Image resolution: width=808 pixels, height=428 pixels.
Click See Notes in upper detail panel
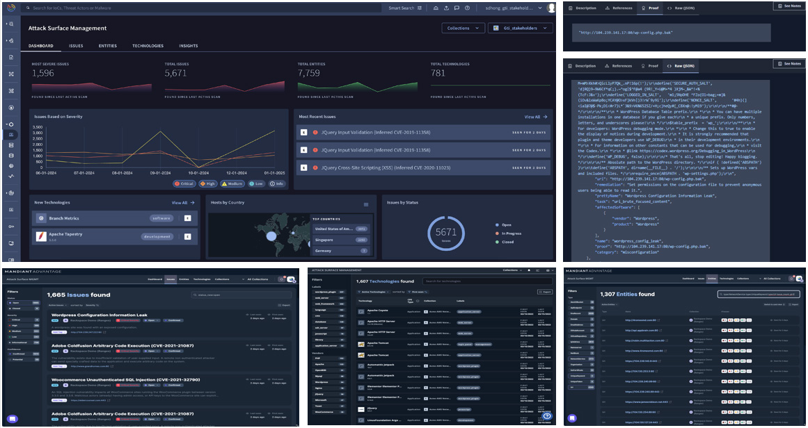coord(789,6)
